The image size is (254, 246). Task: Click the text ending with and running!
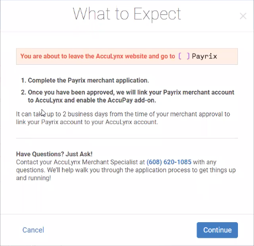click(33, 178)
